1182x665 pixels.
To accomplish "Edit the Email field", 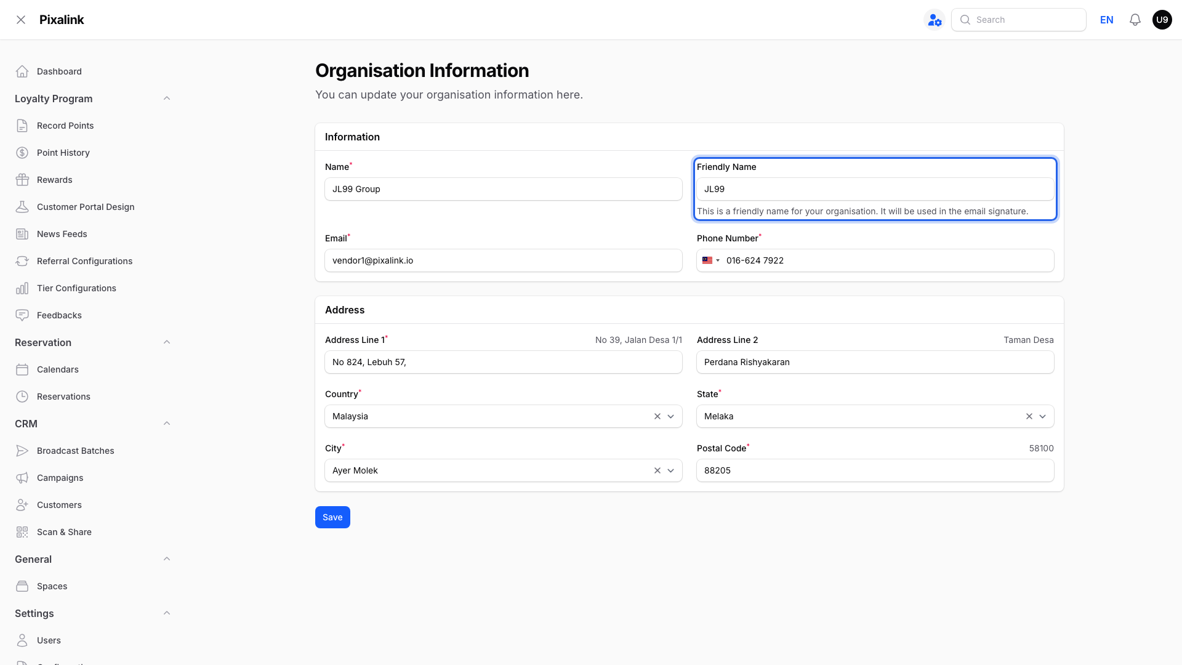I will [504, 260].
